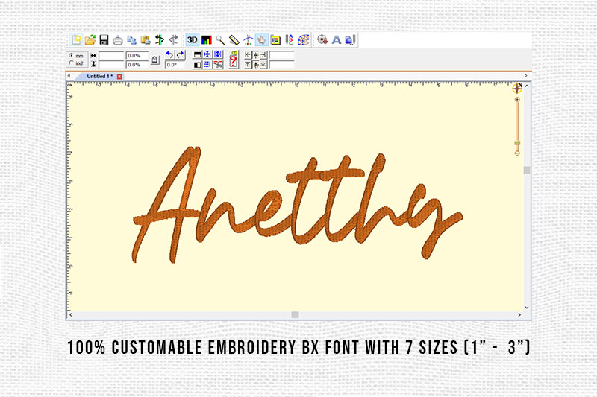Click the zoom slider handle
The width and height of the screenshot is (597, 397).
click(517, 143)
